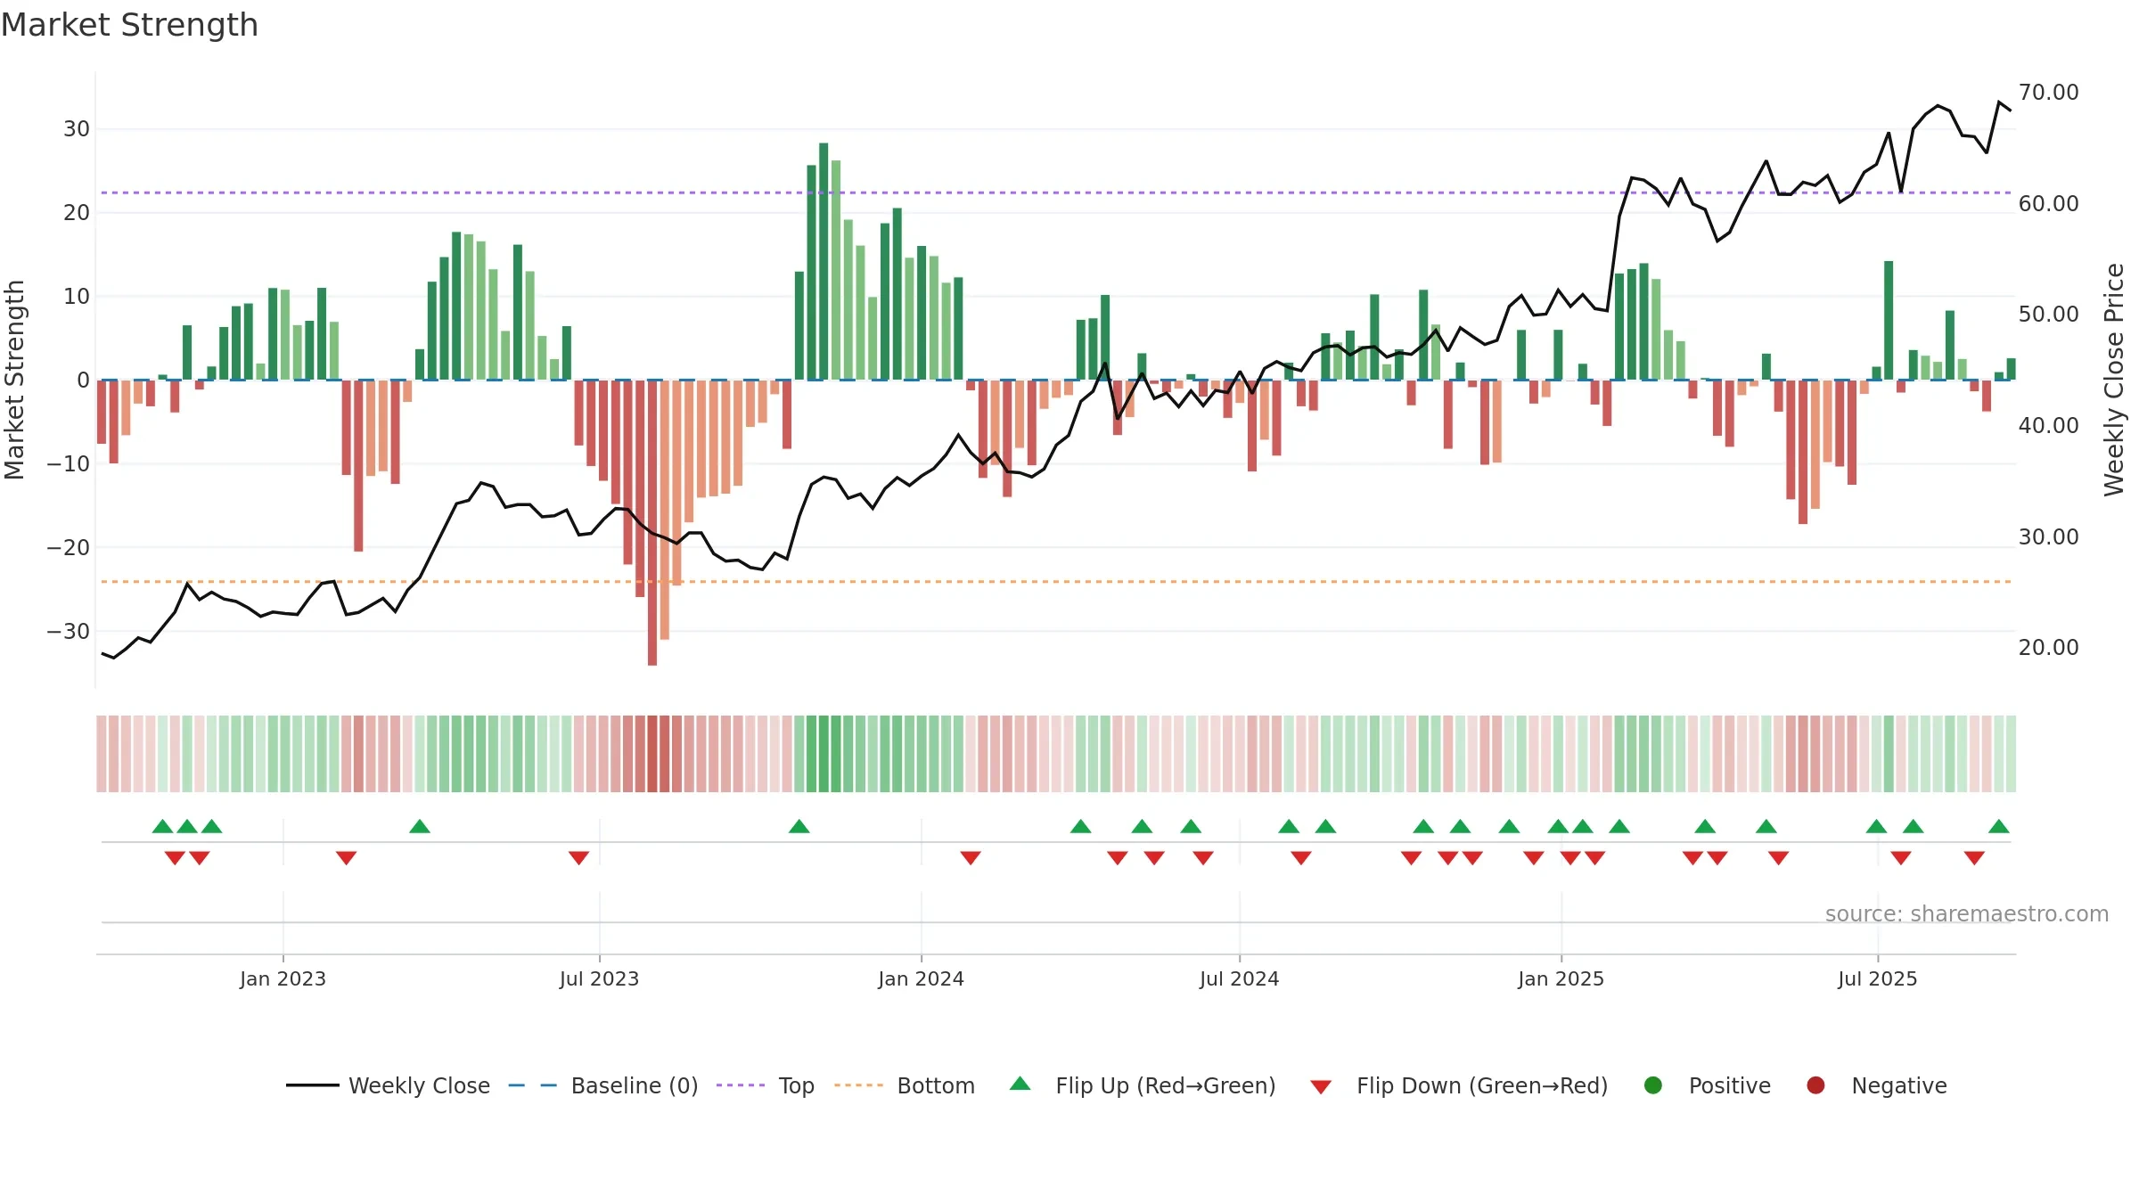Toggle Flip Up (Red→Green) legend entry
The width and height of the screenshot is (2139, 1203).
[1143, 1085]
